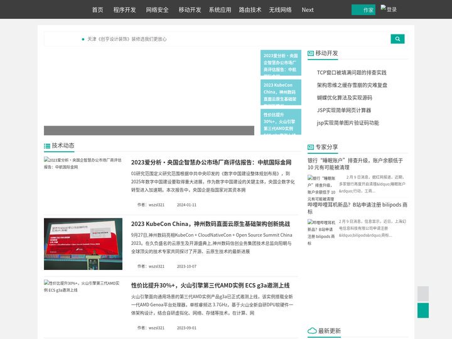Click the broken image for 火山引擎 ECS g3a article
The height and width of the screenshot is (339, 452).
tap(82, 286)
